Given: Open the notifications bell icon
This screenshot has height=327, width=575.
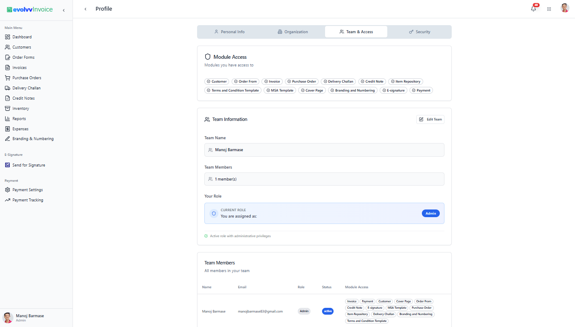Looking at the screenshot, I should pos(534,9).
